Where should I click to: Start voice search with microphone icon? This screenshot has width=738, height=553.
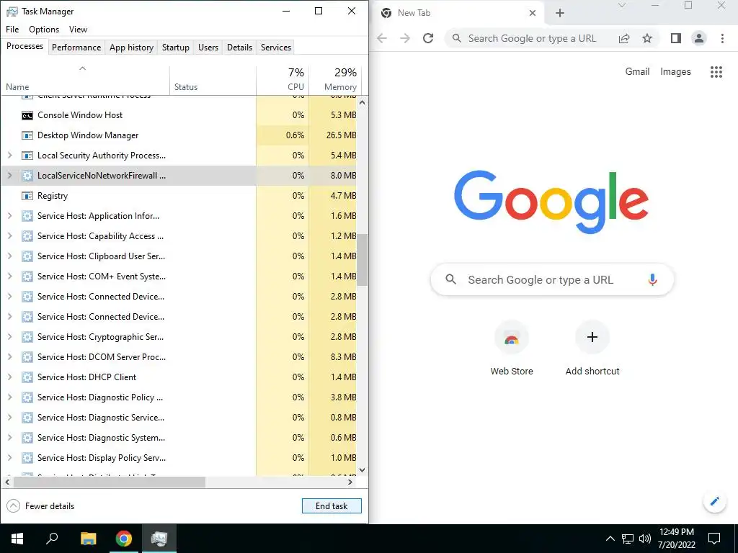[x=652, y=280]
